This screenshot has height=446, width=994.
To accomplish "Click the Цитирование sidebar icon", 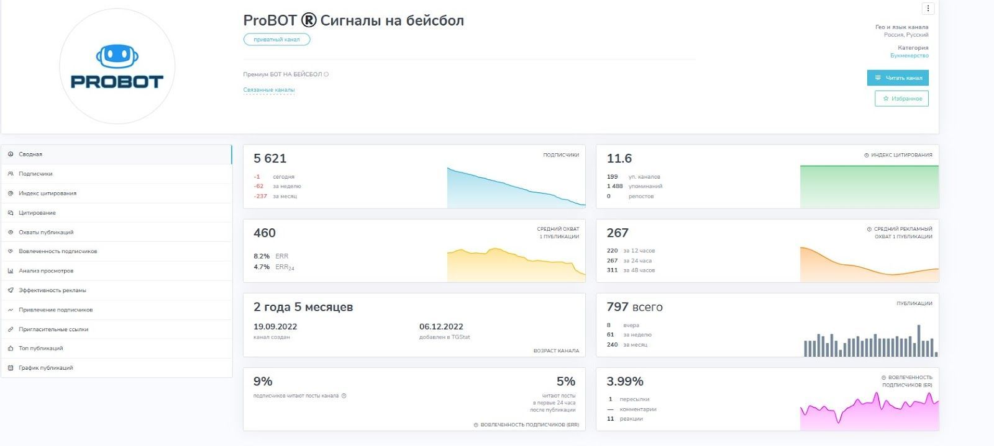I will 11,213.
